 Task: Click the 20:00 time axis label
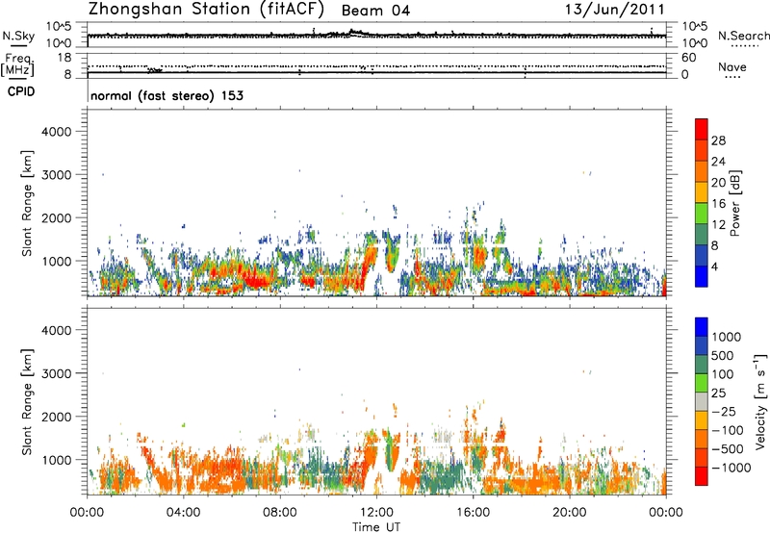pos(569,513)
